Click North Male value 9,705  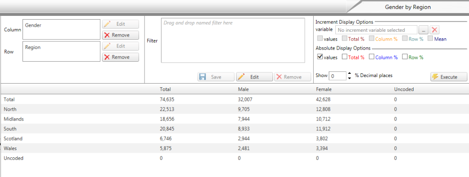[x=244, y=109]
